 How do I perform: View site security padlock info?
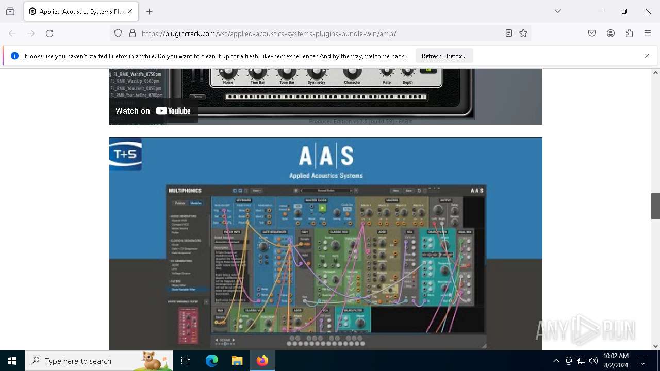[133, 33]
